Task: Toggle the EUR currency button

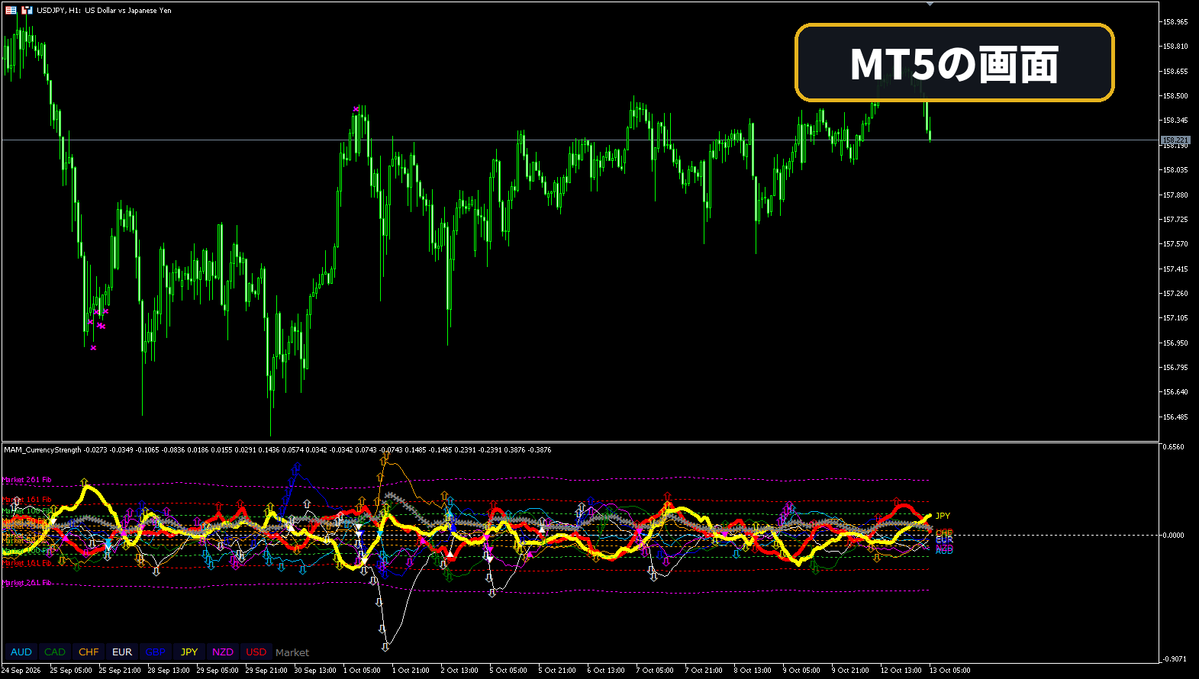Action: 122,652
